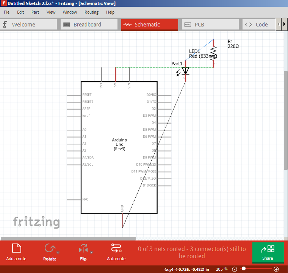
Task: Click the horizontal scrollbar
Action: pos(68,239)
